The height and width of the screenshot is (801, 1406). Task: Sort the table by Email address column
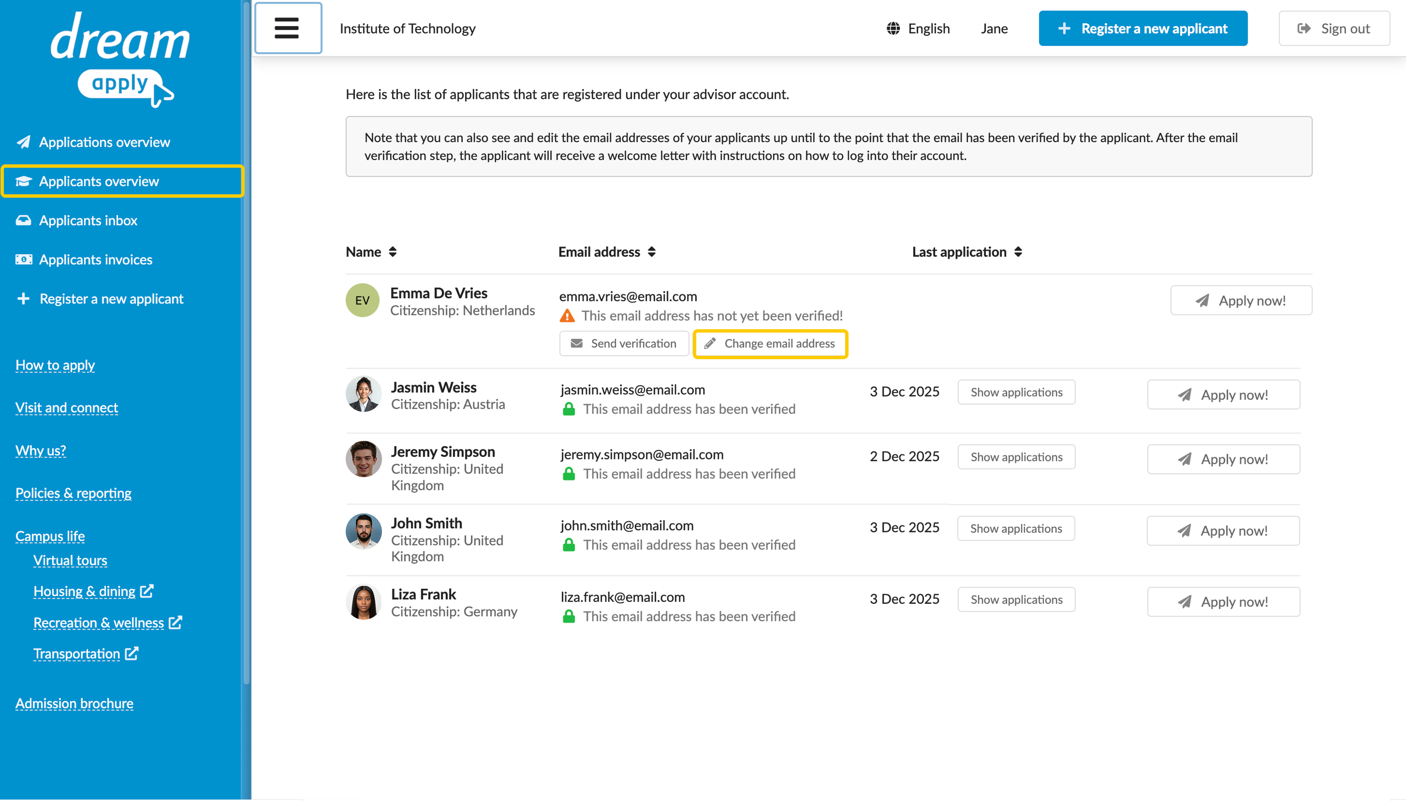607,252
